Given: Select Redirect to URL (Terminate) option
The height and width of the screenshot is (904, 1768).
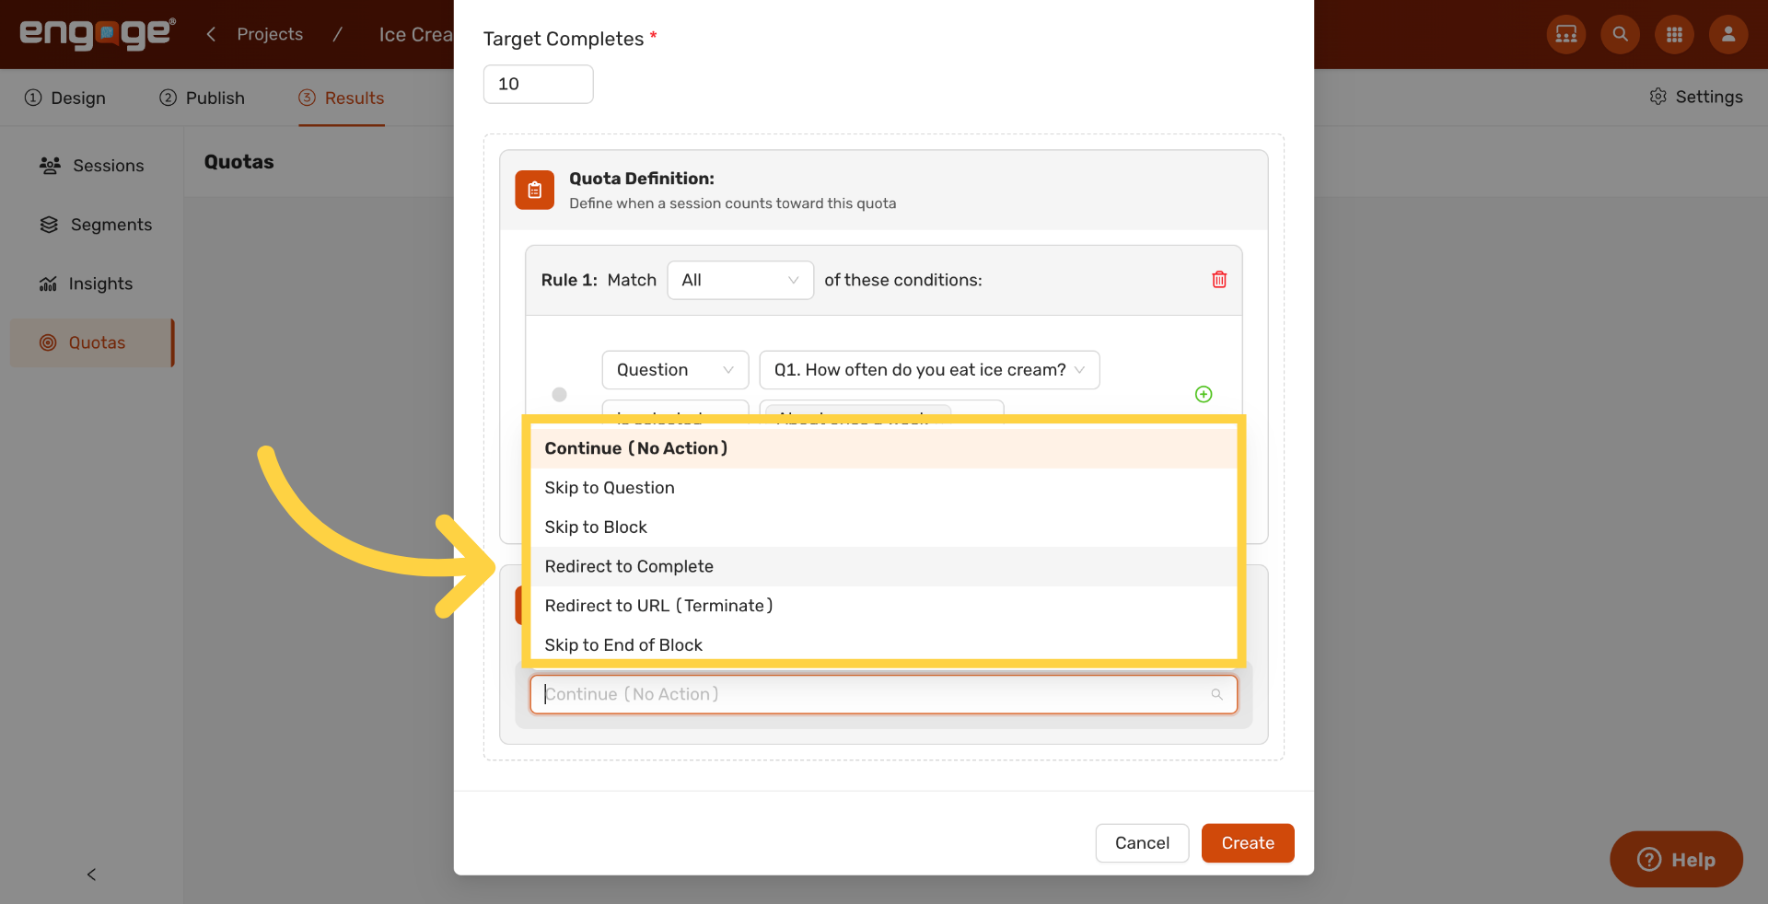Looking at the screenshot, I should click(x=884, y=606).
